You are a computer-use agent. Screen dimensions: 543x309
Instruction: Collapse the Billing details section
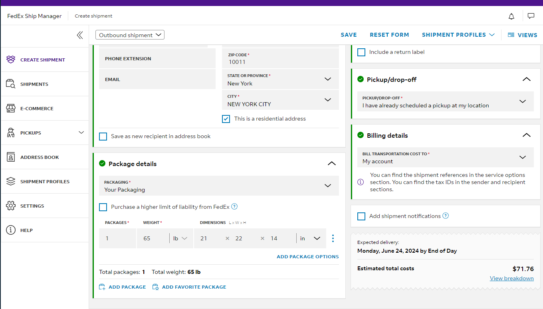527,135
